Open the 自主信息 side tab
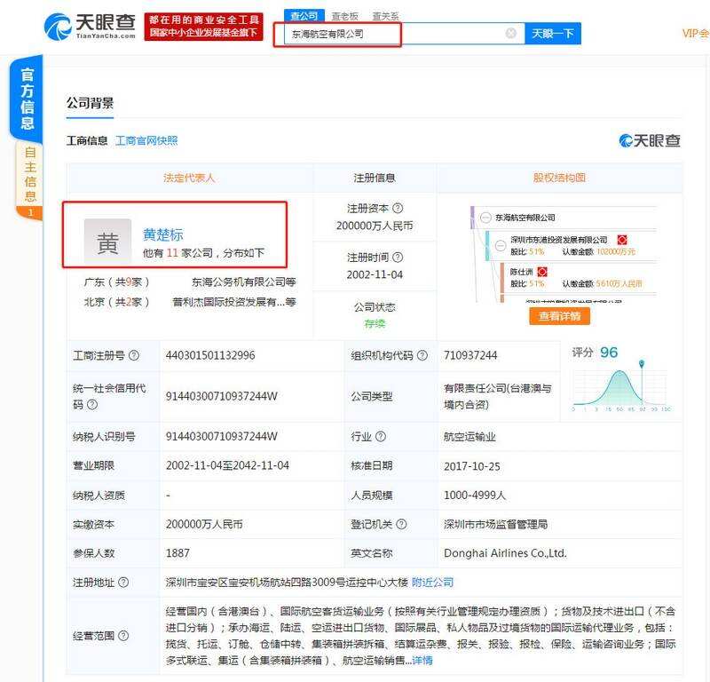Screen dimensions: 710x682 coord(30,180)
